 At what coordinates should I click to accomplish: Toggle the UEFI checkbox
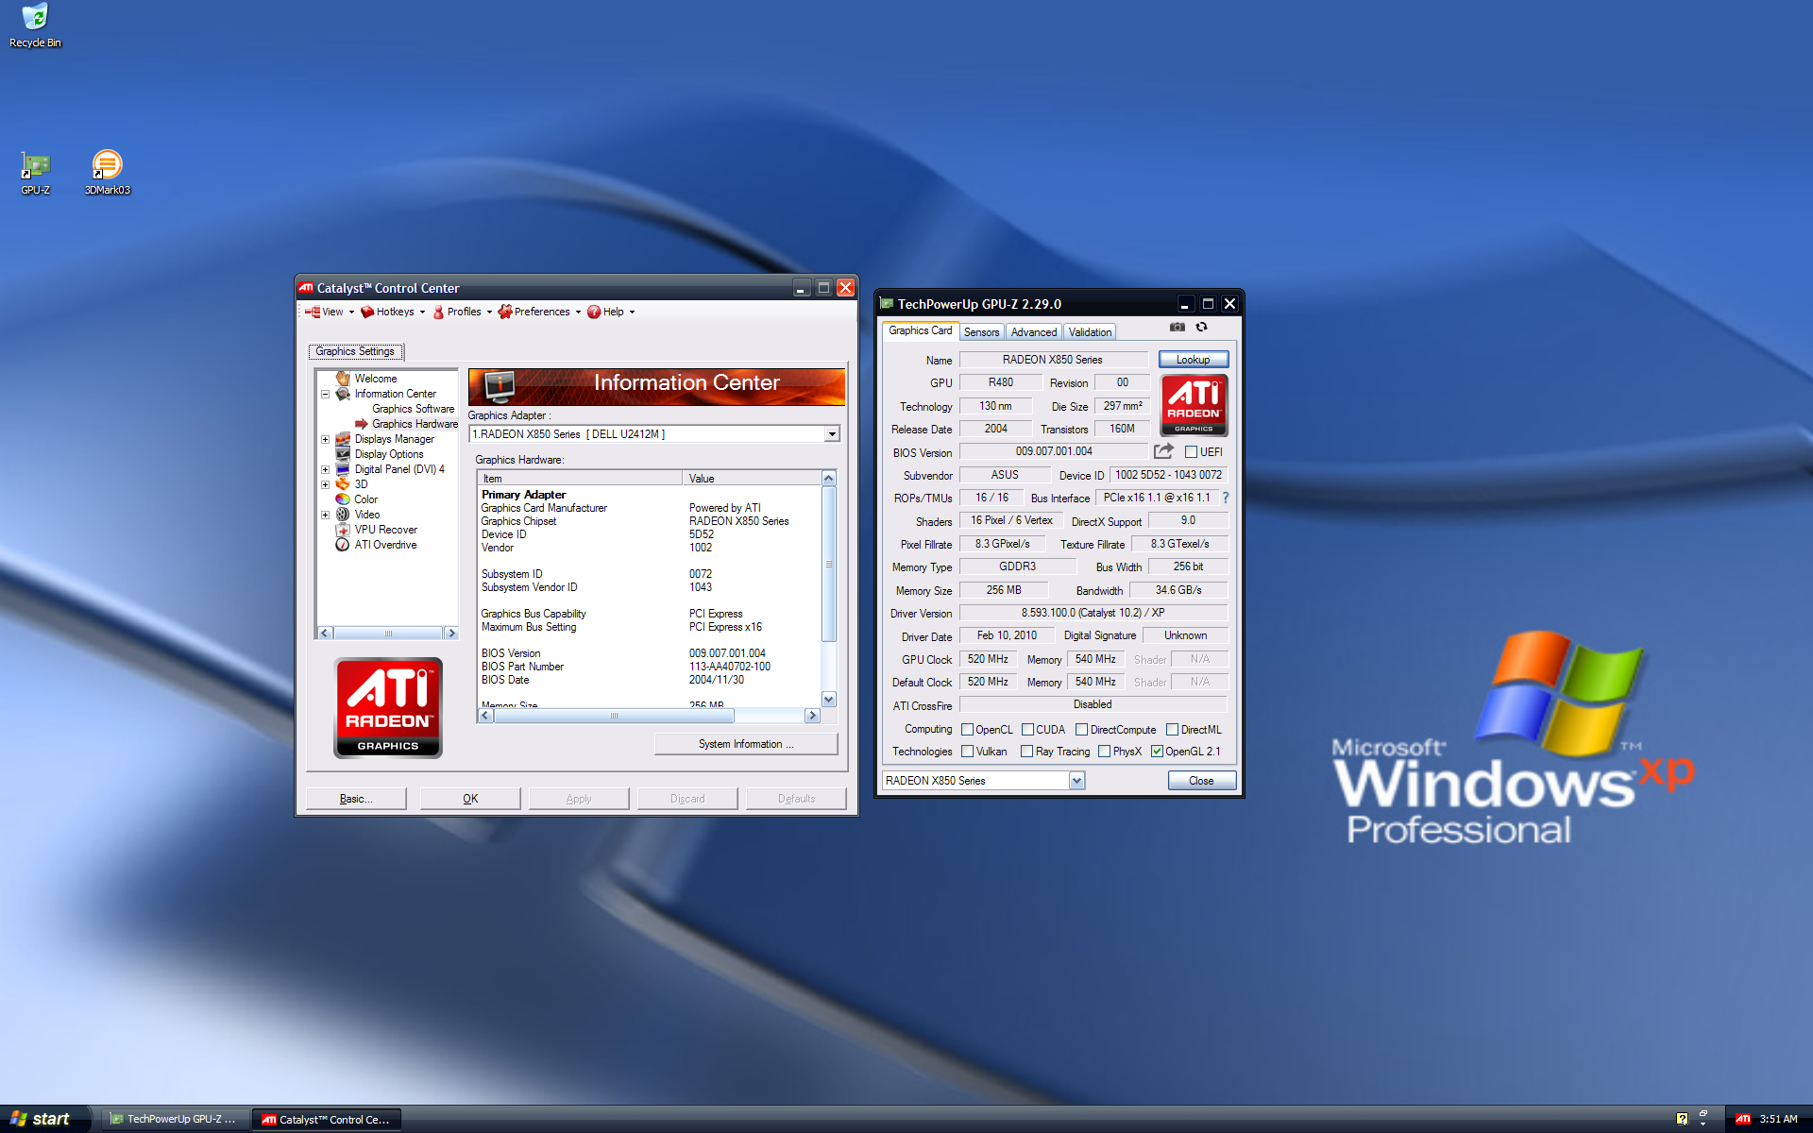tap(1191, 452)
